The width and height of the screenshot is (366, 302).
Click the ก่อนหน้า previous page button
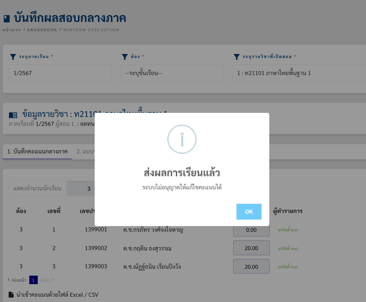point(17,280)
